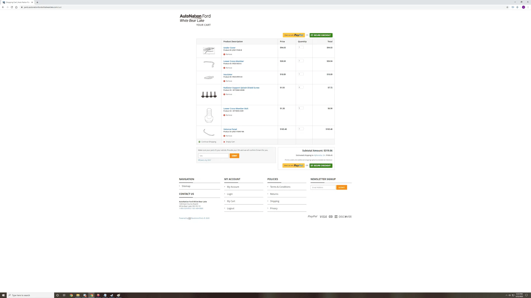Click the bottom PayPal checkout button
Screen dimensions: 531x298
(x=293, y=166)
